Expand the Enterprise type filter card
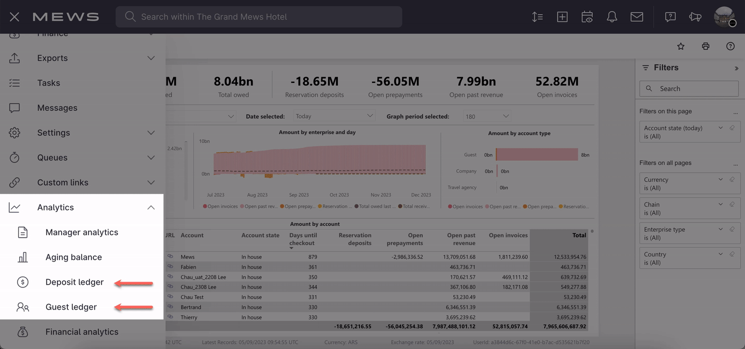This screenshot has width=745, height=349. click(721, 229)
